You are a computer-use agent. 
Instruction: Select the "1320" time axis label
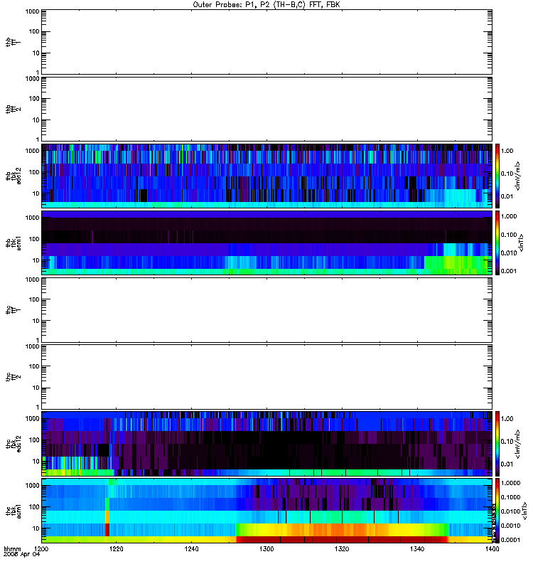coord(342,549)
